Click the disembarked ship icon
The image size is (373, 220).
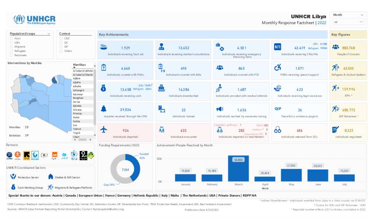pyautogui.click(x=161, y=88)
